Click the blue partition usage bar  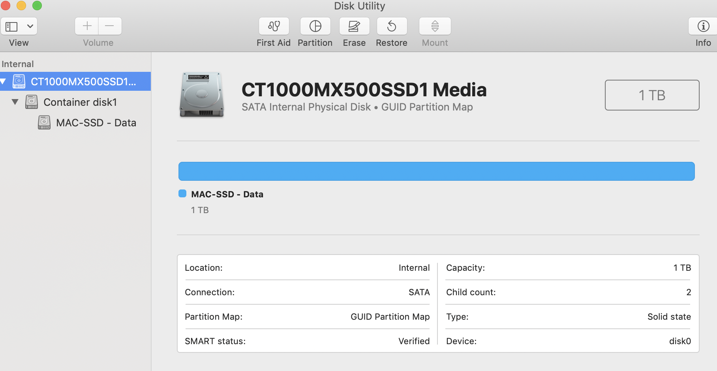pos(436,171)
